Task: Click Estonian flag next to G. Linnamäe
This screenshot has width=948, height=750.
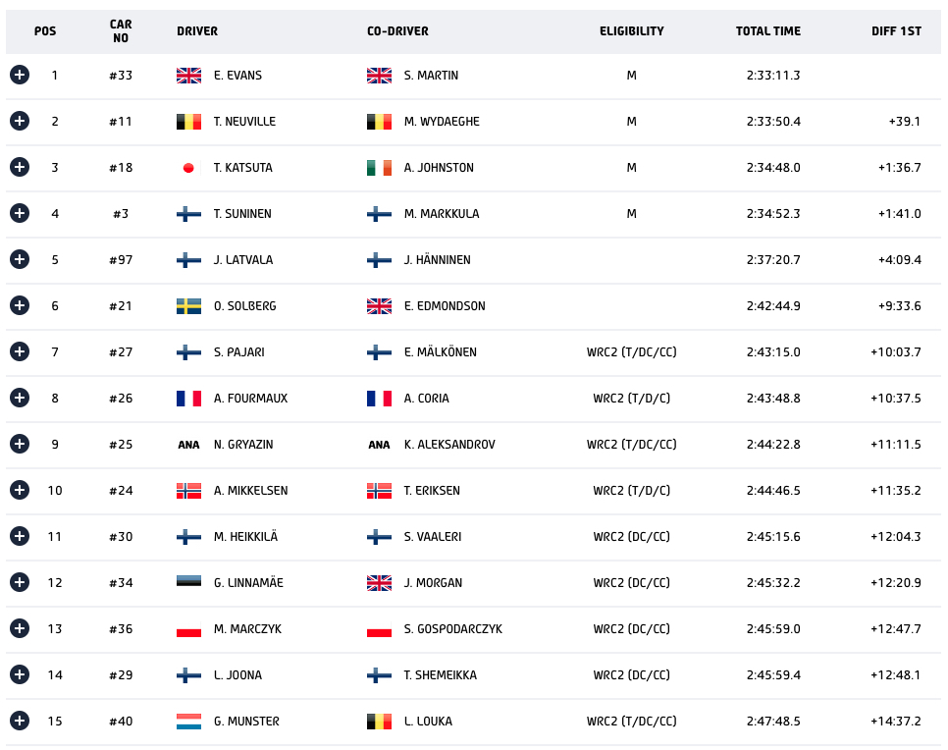Action: point(188,581)
